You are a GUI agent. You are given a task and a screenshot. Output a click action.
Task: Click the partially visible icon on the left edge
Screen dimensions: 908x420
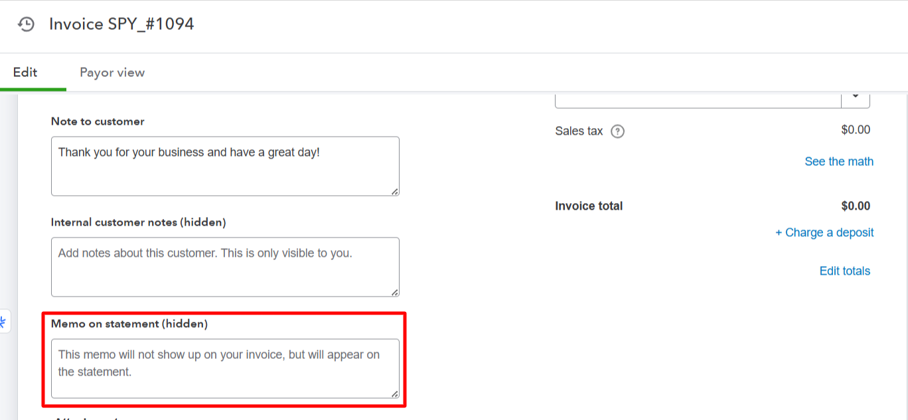click(x=3, y=322)
